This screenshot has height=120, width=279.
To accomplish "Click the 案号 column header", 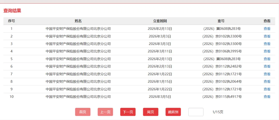I will (x=221, y=21).
